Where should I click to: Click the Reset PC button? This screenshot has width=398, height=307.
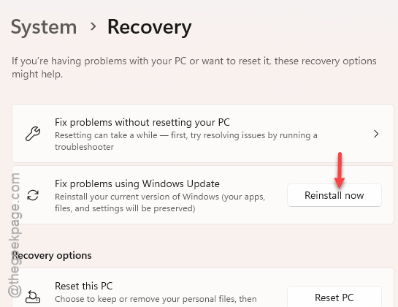(334, 297)
